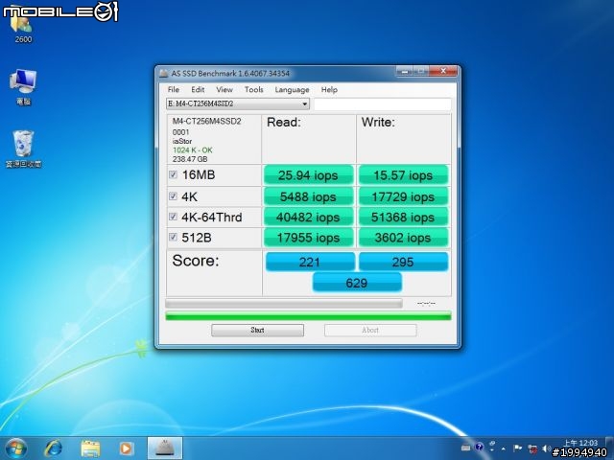The image size is (614, 460).
Task: Toggle the 4K-64Thrd test checkbox
Action: tap(173, 217)
